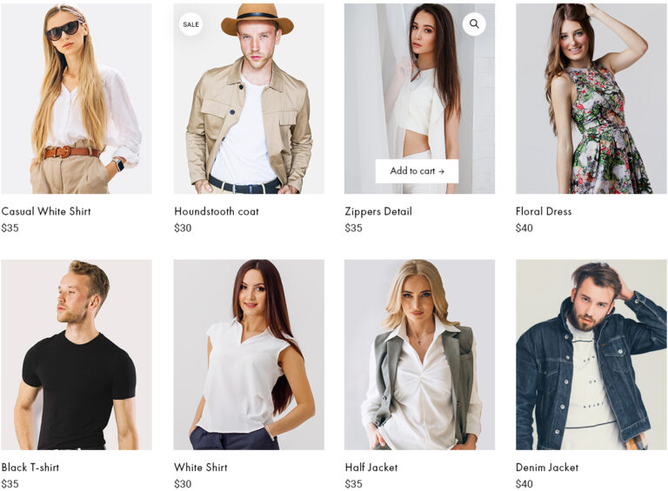Click the Houndstooth coat title link
The width and height of the screenshot is (668, 491).
(217, 211)
